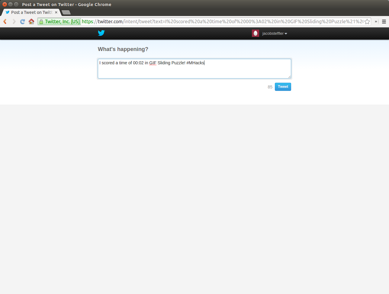Click the browser back arrow

click(x=5, y=21)
